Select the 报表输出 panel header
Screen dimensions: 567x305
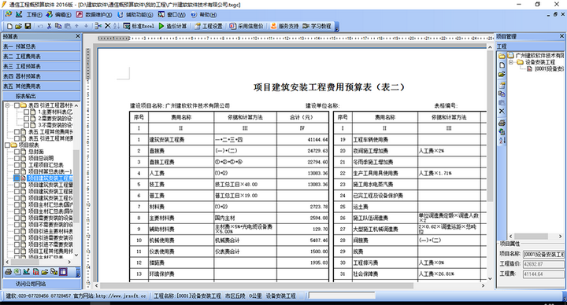[41, 96]
